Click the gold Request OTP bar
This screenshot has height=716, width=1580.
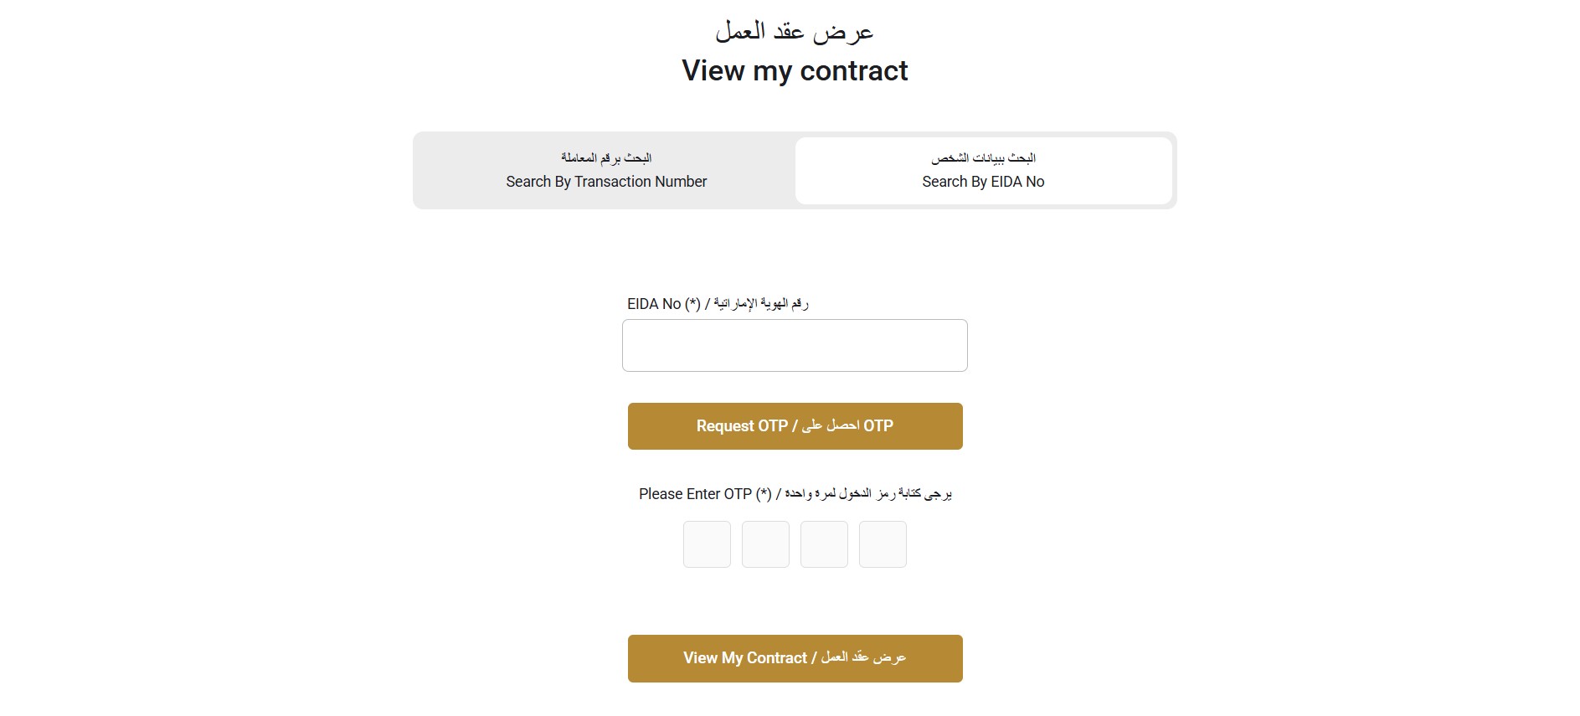794,425
